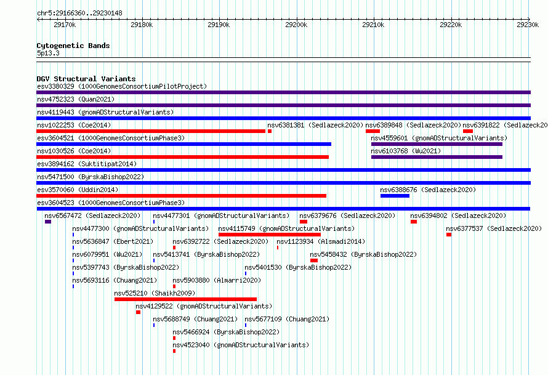
Task: Click the DGV Structural Variants track title
Action: pos(86,79)
